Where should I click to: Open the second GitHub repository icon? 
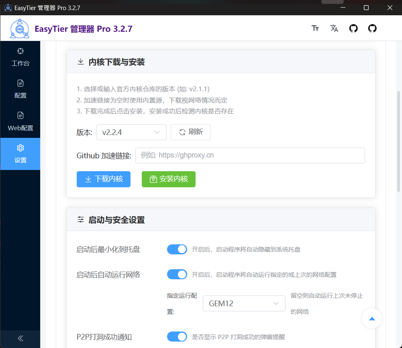click(x=372, y=28)
